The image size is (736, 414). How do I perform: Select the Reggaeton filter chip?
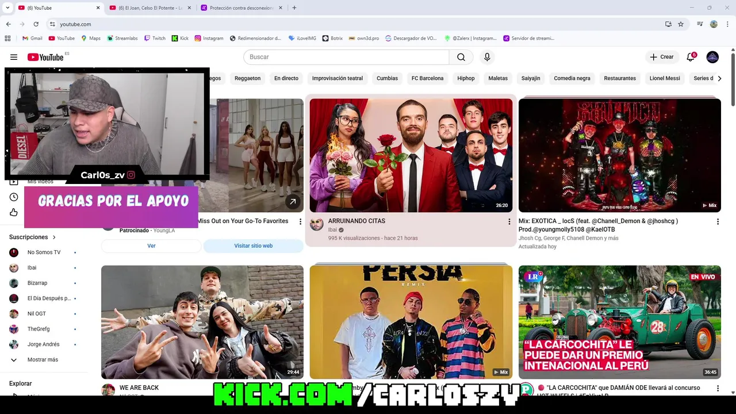(x=248, y=78)
